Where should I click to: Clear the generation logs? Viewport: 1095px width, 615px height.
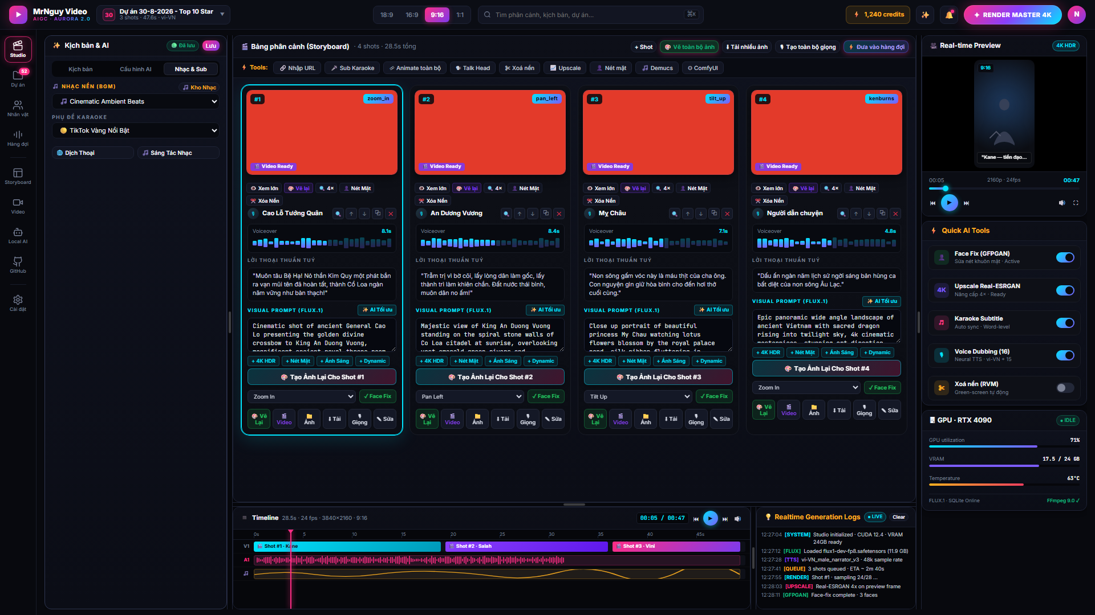(x=899, y=517)
